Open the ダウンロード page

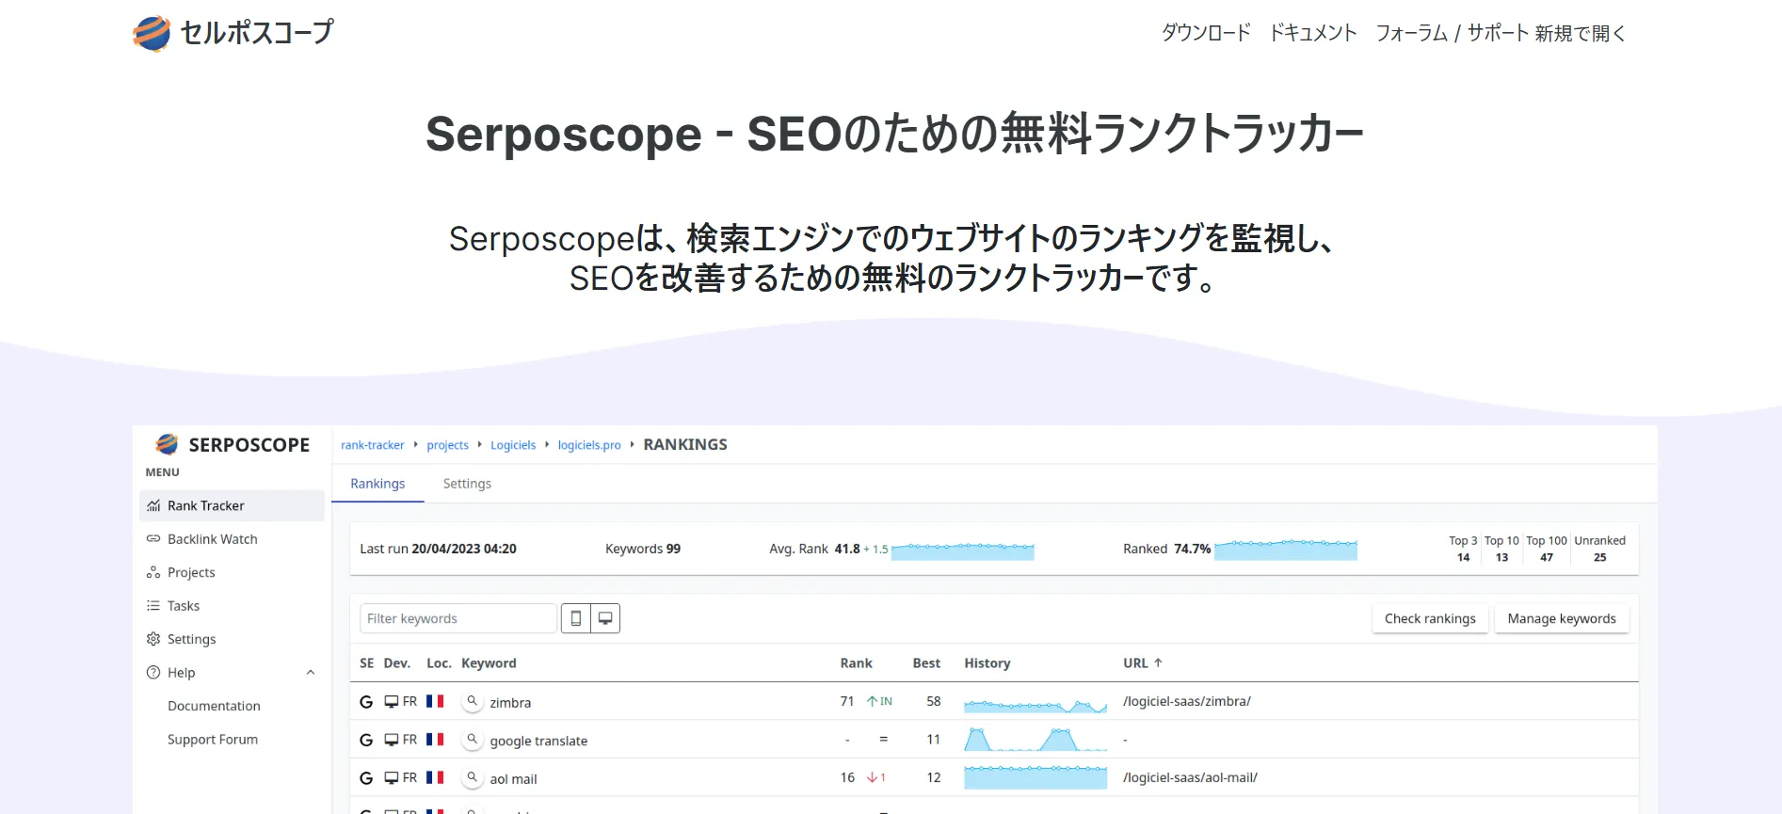[1206, 33]
